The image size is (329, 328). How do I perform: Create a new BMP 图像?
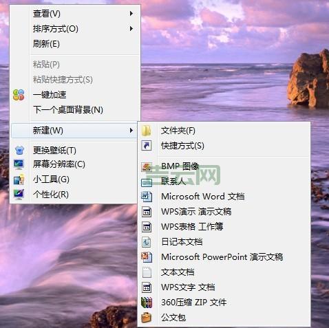pyautogui.click(x=224, y=166)
